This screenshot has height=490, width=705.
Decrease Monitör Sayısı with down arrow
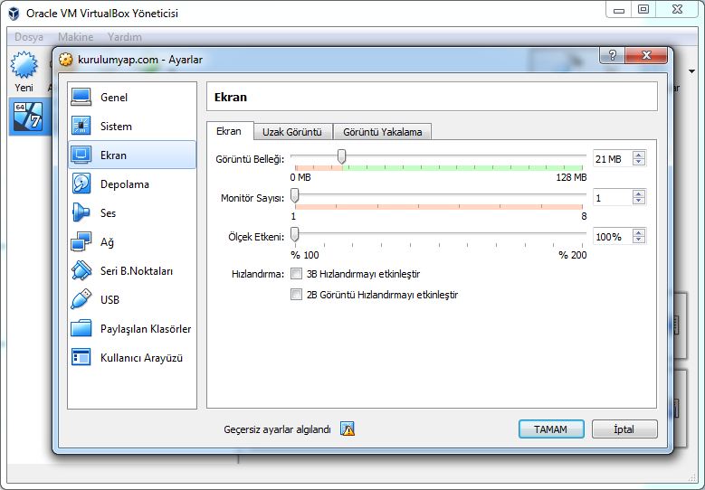point(638,201)
